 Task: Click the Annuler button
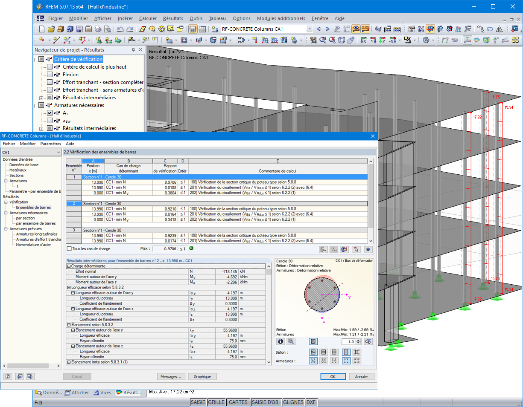[362, 377]
